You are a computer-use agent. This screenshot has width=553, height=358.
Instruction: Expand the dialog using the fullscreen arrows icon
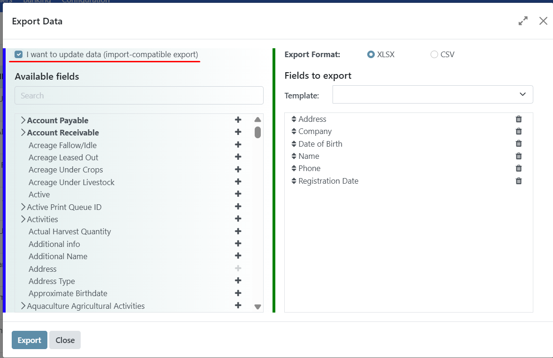[x=523, y=21]
